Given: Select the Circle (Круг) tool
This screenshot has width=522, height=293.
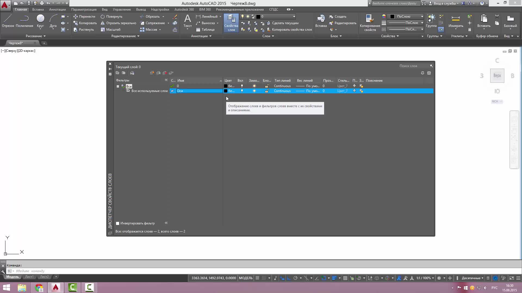Looking at the screenshot, I should point(40,21).
